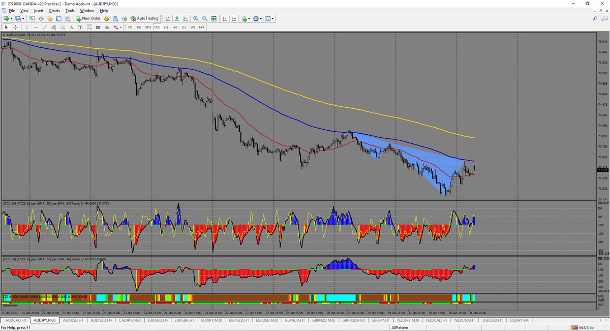Draw a vertical line
This screenshot has width=610, height=331.
(x=27, y=27)
